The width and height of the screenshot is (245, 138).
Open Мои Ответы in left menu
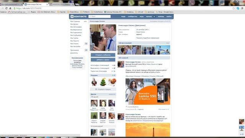pos(74,44)
